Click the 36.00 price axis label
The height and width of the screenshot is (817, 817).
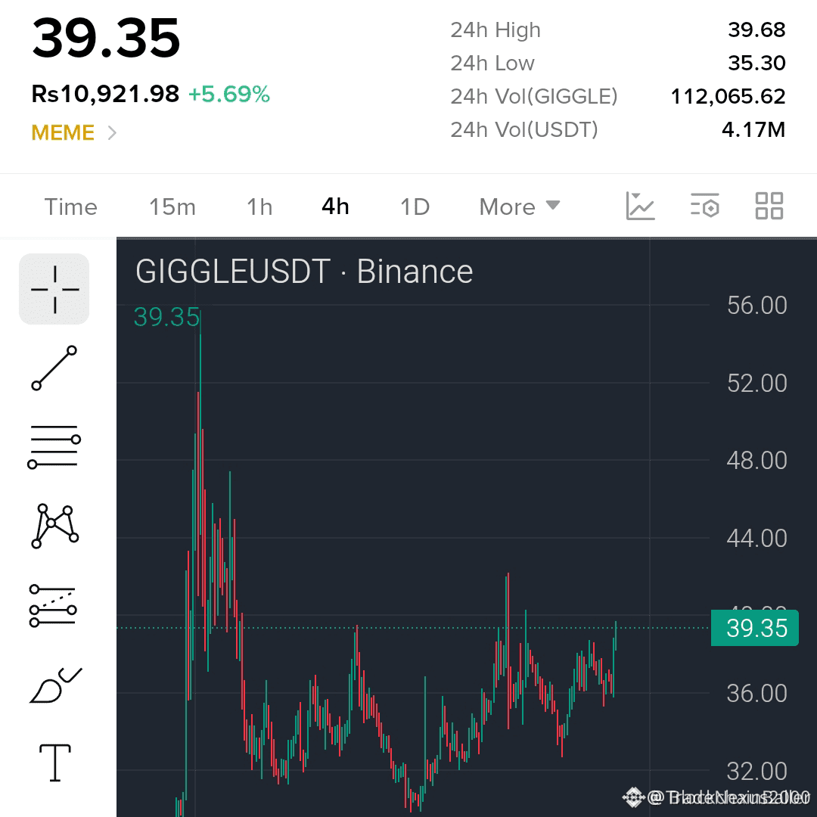tap(757, 694)
